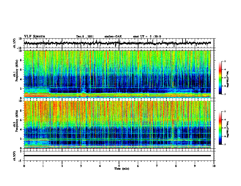
Task: Select the date text "Dec. 8 , 2021"
Action: click(85, 36)
